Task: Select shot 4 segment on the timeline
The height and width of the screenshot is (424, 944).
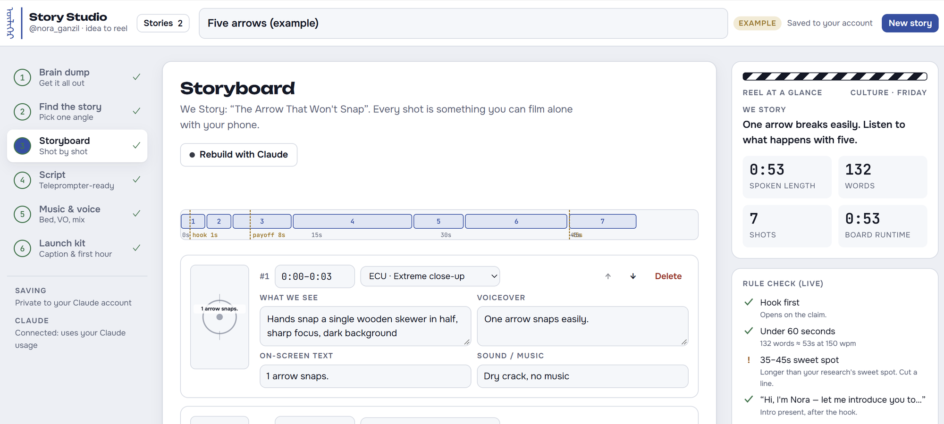Action: (352, 221)
